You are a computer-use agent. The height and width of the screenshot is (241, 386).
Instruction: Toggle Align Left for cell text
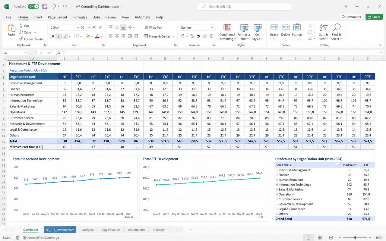click(x=110, y=36)
